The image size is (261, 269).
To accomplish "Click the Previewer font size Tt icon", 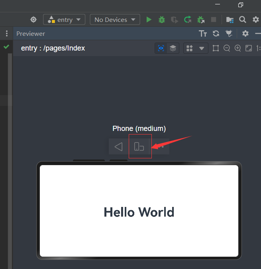I will [x=203, y=33].
